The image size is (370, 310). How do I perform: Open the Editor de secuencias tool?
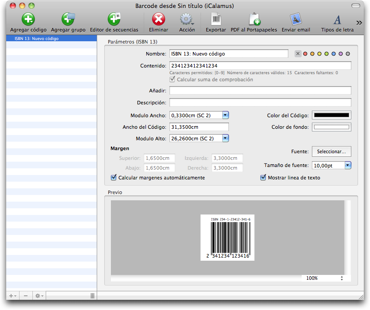pos(114,19)
